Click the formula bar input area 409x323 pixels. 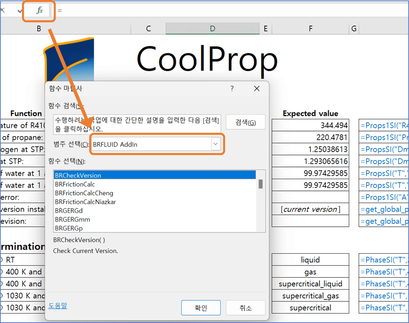click(230, 10)
